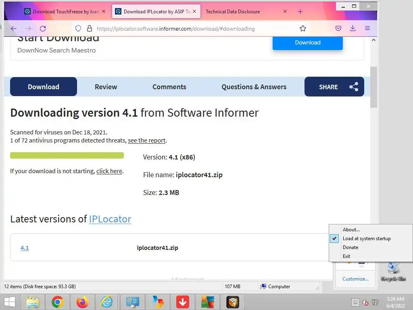Open the tracking protection shield icon
413x310 pixels.
(78, 29)
